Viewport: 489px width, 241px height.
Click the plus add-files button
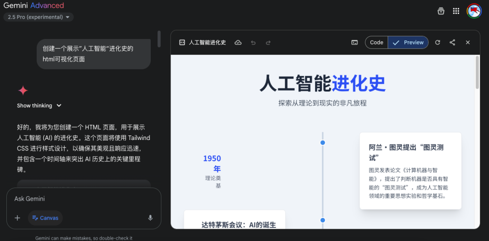click(x=18, y=218)
